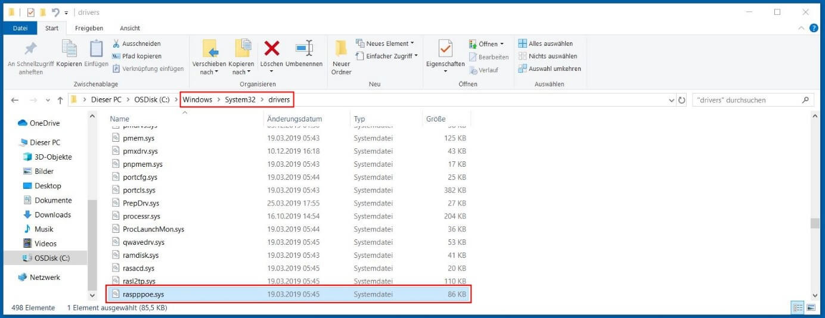
Task: Refresh the folder view
Action: 683,100
